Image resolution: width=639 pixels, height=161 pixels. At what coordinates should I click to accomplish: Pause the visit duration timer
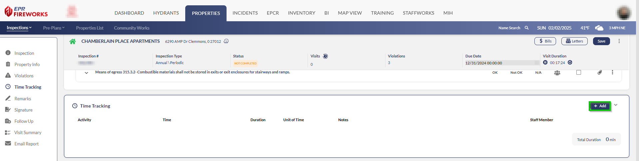(x=545, y=62)
